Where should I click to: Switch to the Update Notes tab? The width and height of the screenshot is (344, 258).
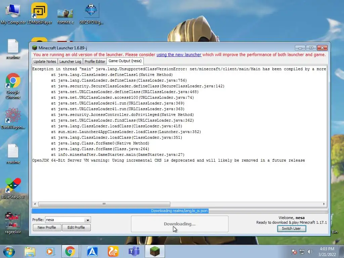(45, 61)
